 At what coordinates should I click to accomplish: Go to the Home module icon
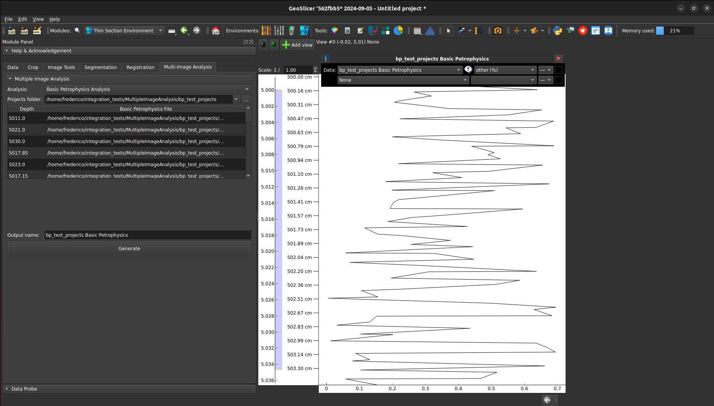(x=216, y=31)
